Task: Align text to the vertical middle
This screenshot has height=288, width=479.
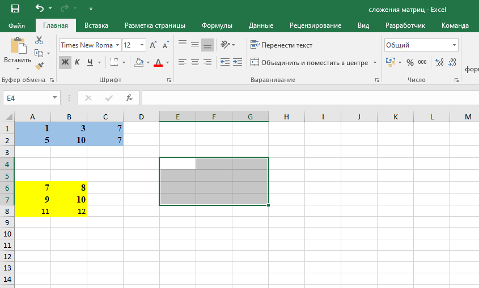Action: coord(195,45)
